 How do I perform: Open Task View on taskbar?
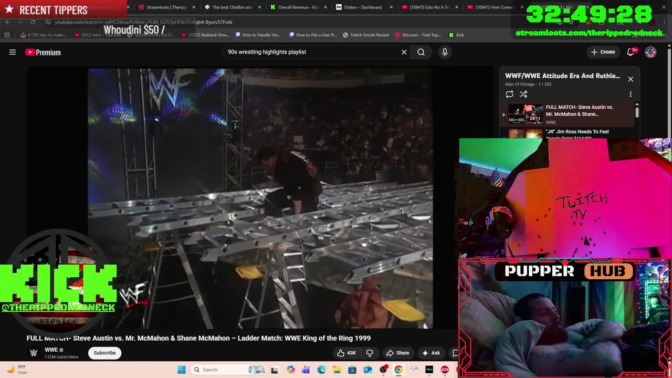pyautogui.click(x=275, y=370)
